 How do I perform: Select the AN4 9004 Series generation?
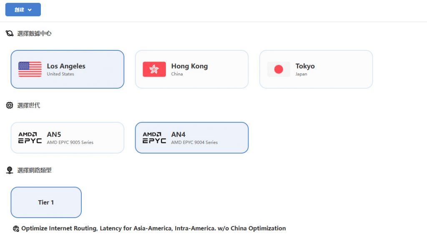pyautogui.click(x=191, y=138)
